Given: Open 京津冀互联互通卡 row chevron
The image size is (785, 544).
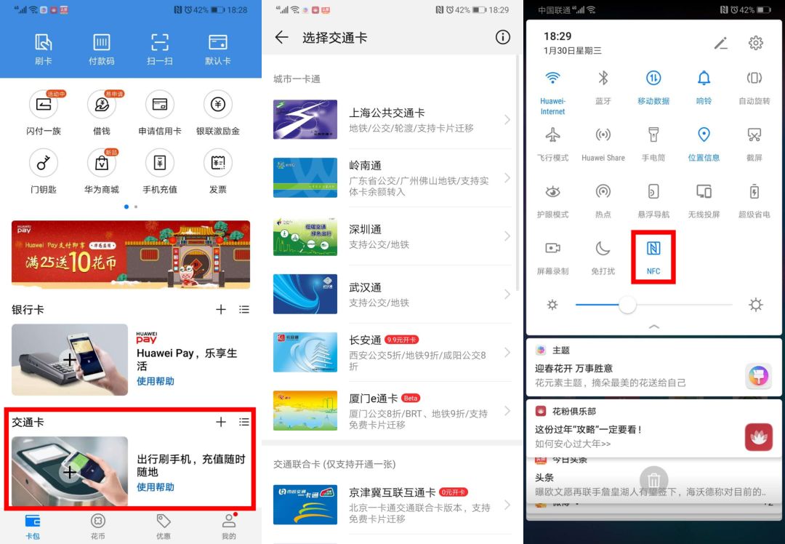Looking at the screenshot, I should 507,505.
